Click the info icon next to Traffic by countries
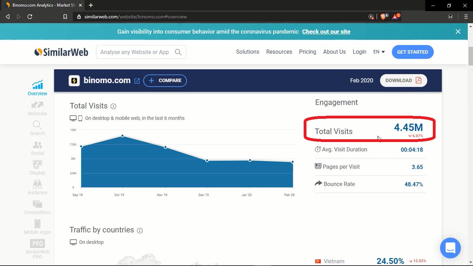473x266 pixels. [140, 230]
